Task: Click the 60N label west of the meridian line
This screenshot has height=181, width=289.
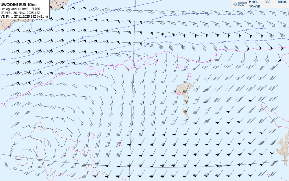Action: pos(40,160)
